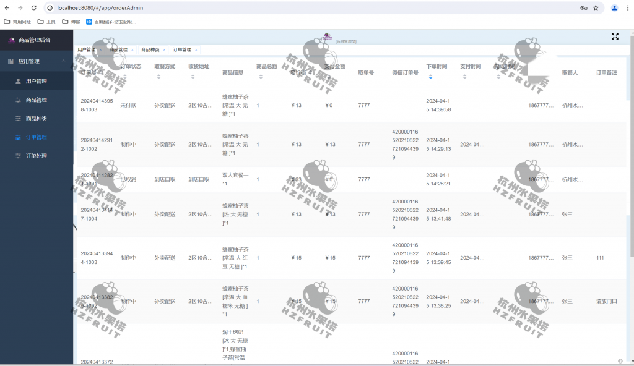Image resolution: width=634 pixels, height=366 pixels.
Task: Click the 商品种类 sliders icon in sidebar
Action: coord(18,118)
